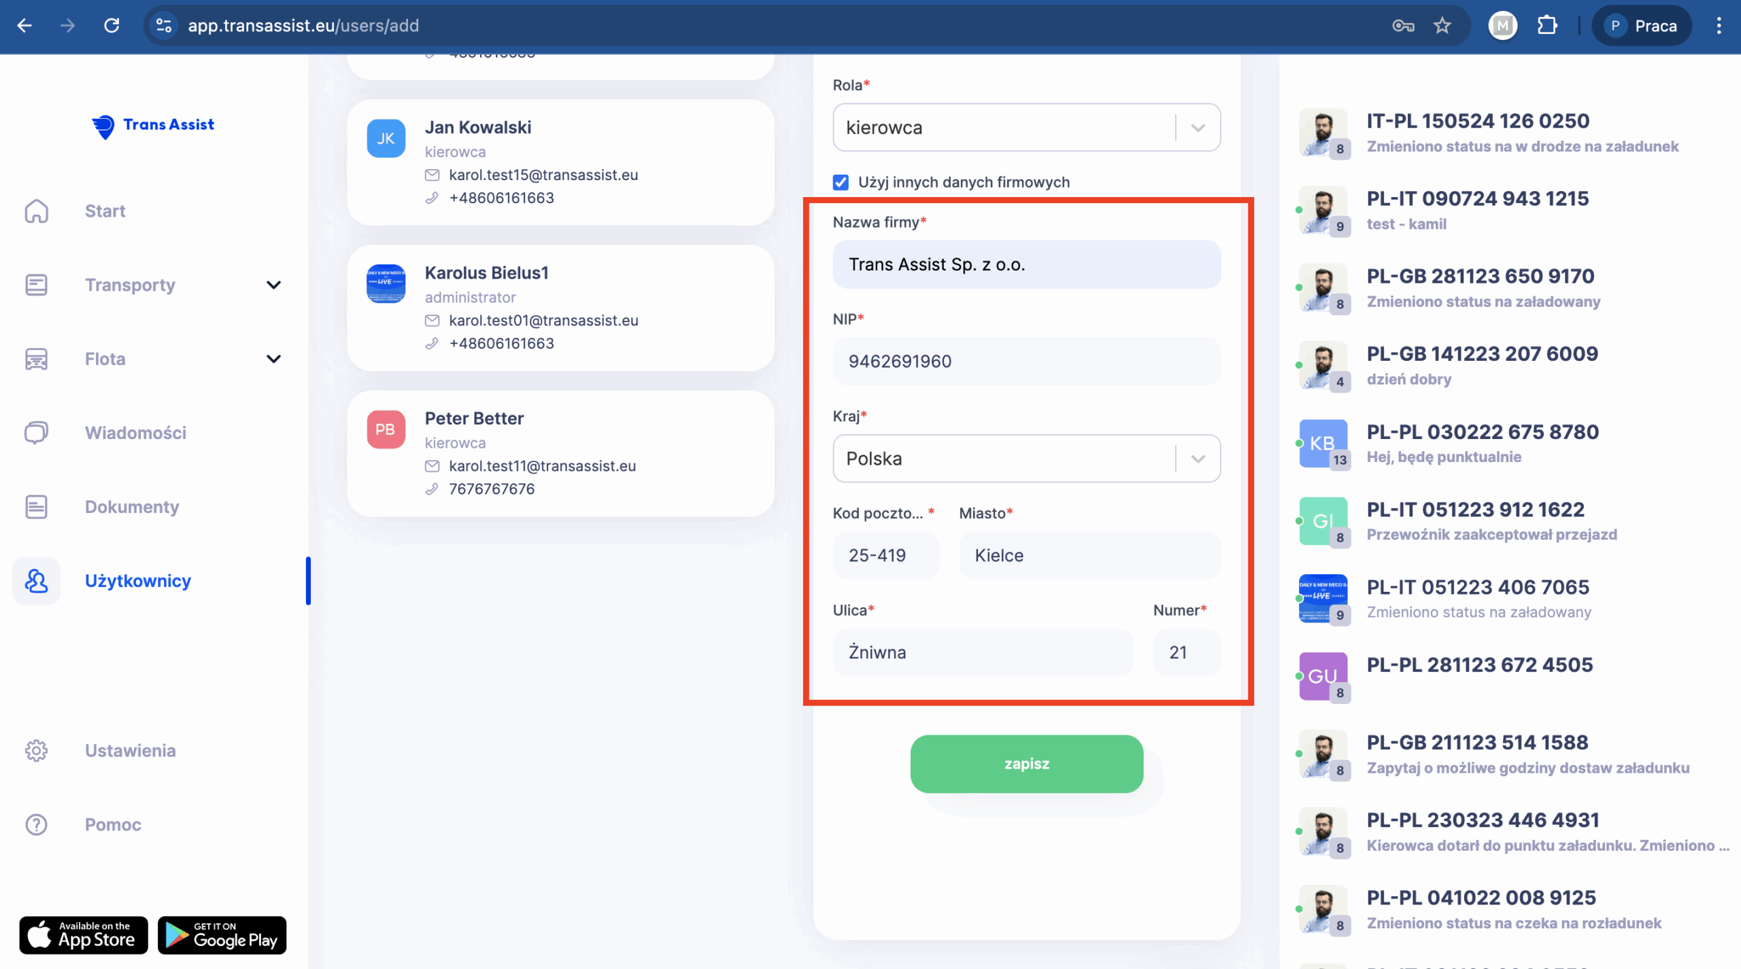Open the Peter Better user card
This screenshot has width=1741, height=969.
[x=560, y=453]
